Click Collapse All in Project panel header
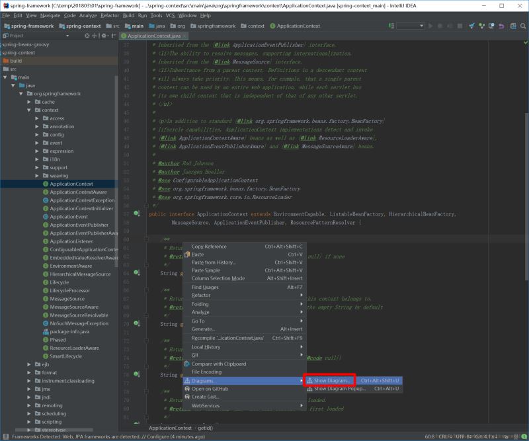 point(95,35)
